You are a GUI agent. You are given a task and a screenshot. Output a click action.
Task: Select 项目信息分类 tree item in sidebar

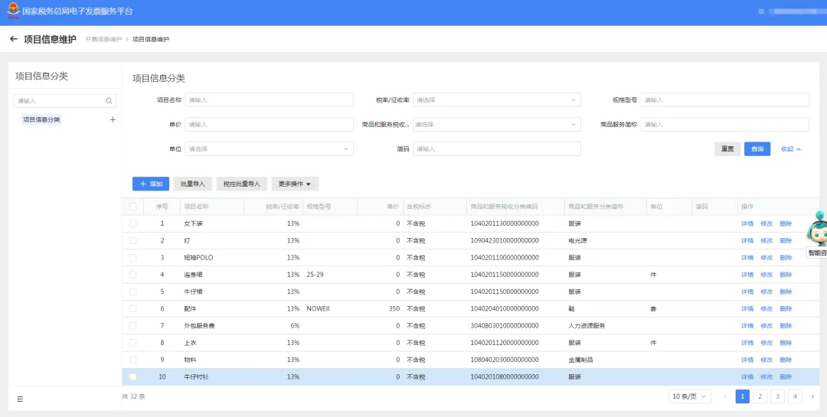41,119
